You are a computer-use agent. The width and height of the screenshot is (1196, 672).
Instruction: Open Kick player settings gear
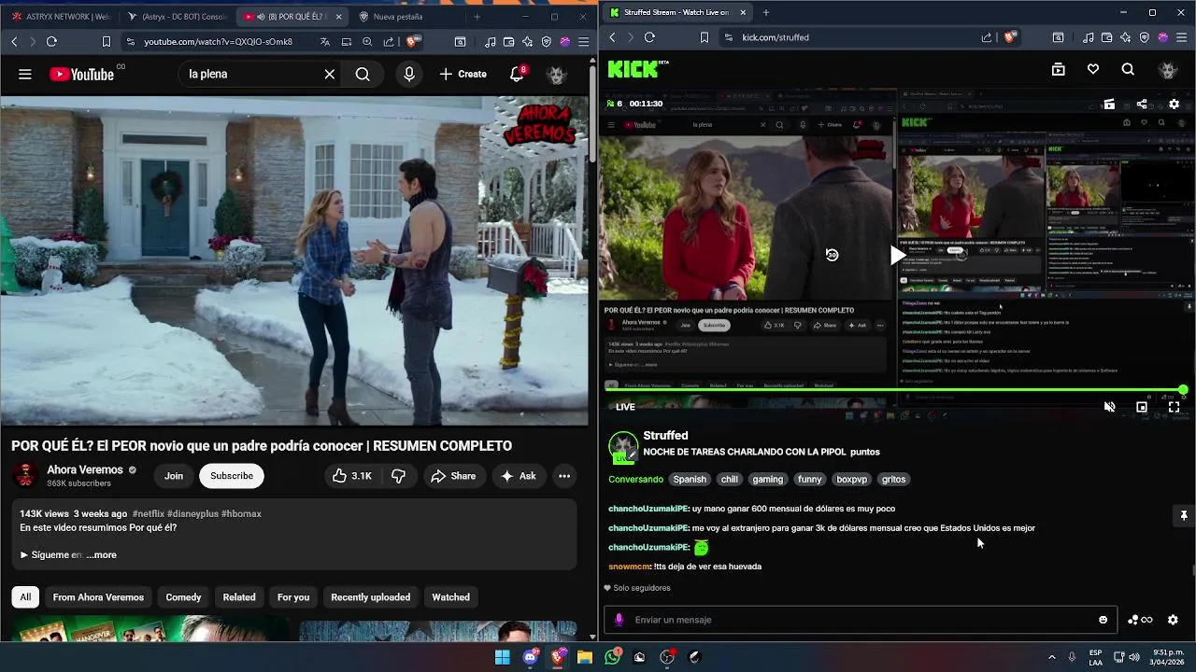[1175, 104]
